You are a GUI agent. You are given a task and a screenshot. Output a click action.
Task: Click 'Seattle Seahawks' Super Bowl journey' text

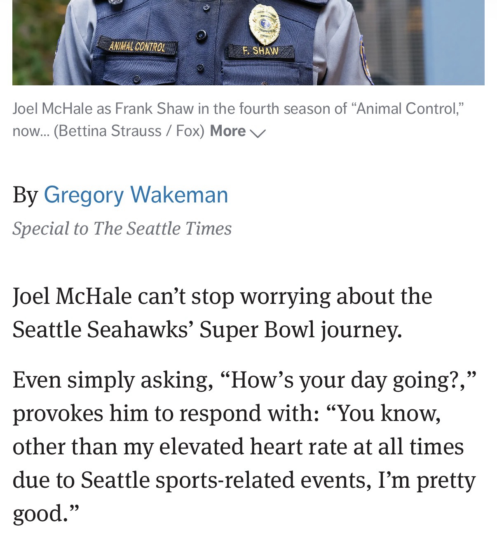click(x=207, y=329)
